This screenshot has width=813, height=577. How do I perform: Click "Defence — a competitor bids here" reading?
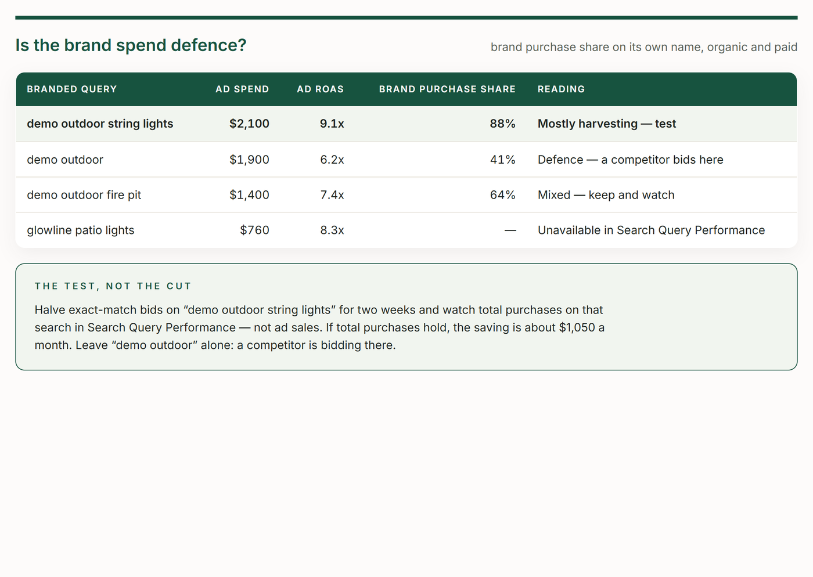pyautogui.click(x=631, y=160)
